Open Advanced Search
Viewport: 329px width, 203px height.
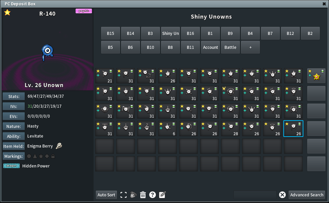(307, 195)
